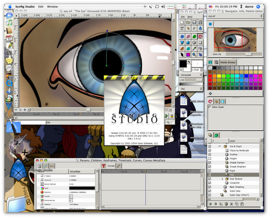Adjust the Navigator zoom slider
The width and height of the screenshot is (269, 217).
[244, 54]
